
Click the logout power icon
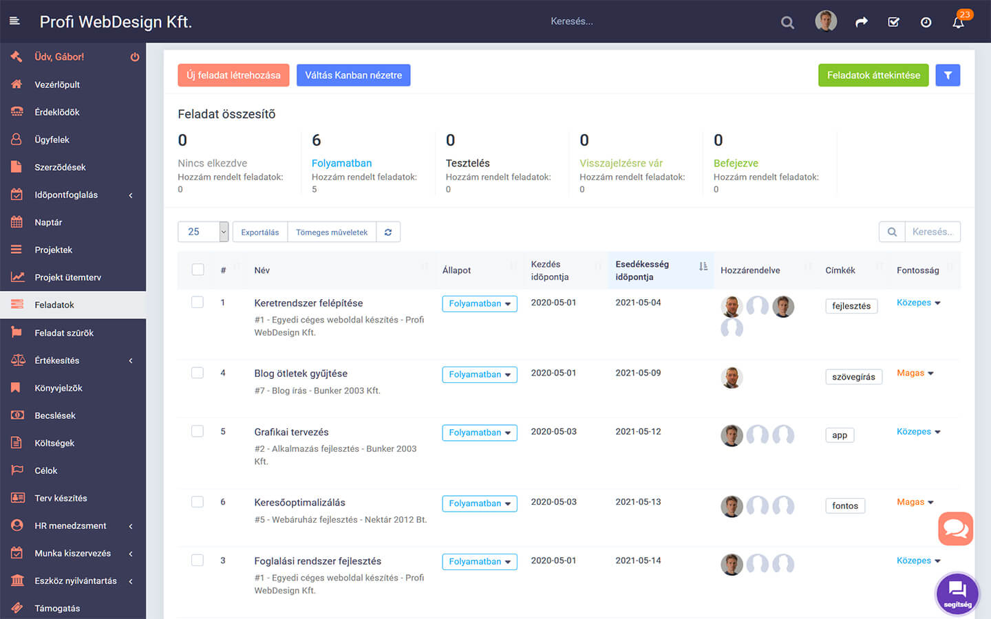pyautogui.click(x=135, y=57)
